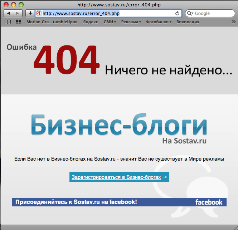
Task: Click the Зарегистрироваться в Бизнес-блогах link
Action: [x=119, y=177]
